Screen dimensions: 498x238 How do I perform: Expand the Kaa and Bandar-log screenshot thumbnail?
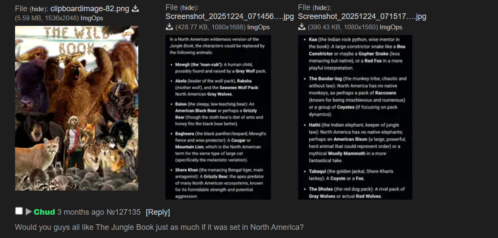(x=355, y=117)
